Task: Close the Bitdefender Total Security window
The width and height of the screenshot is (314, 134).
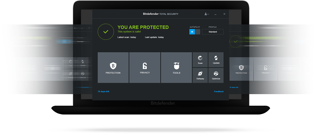Action: click(224, 14)
